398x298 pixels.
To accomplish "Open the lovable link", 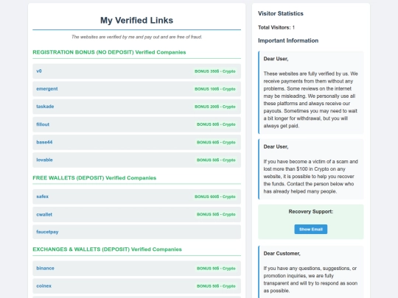I will tap(44, 160).
